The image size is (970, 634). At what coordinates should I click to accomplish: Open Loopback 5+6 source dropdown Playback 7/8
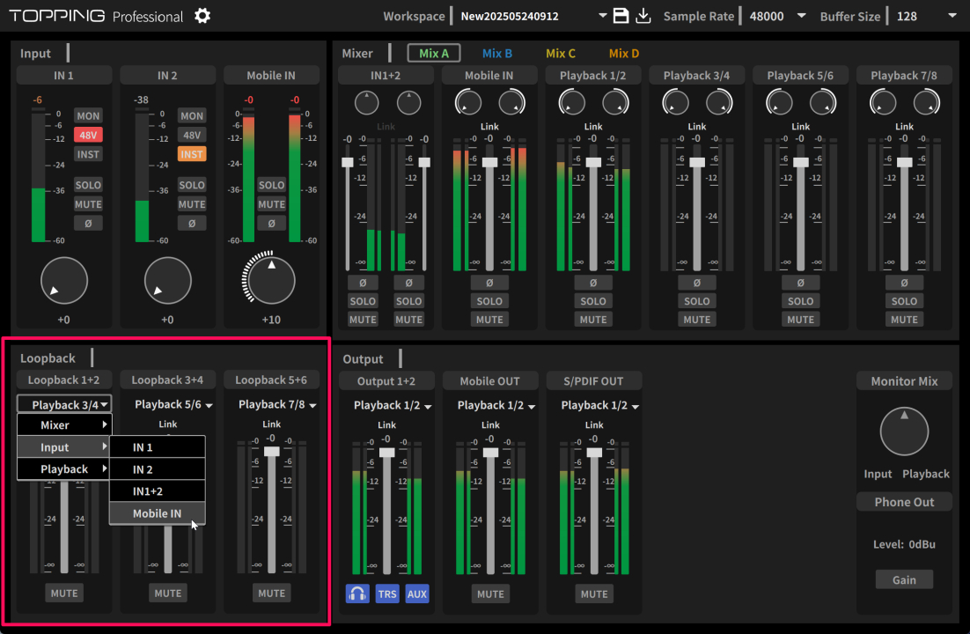[x=277, y=404]
